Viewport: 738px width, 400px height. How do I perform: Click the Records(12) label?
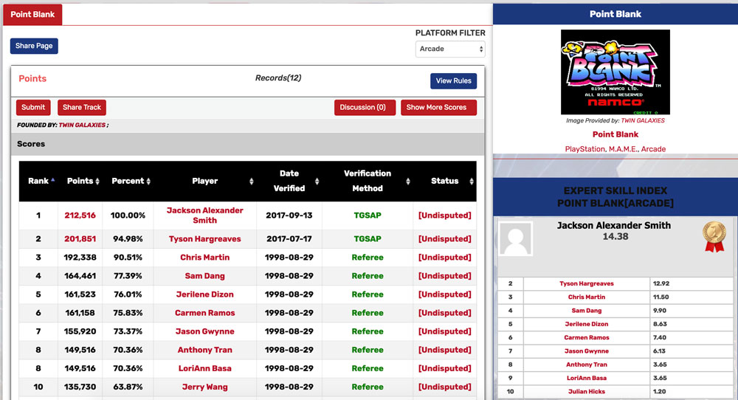click(278, 78)
